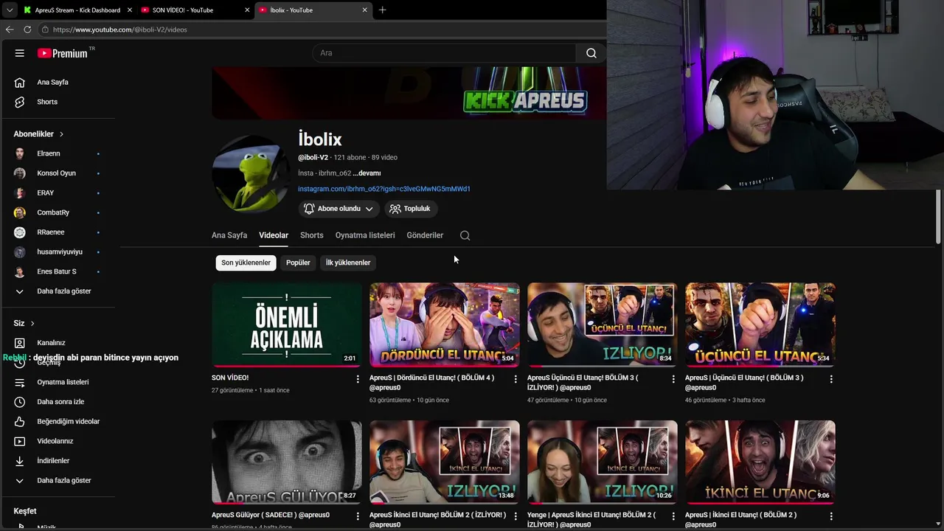Screen dimensions: 944x531
Task: Reload the page with refresh icon
Action: tap(27, 29)
